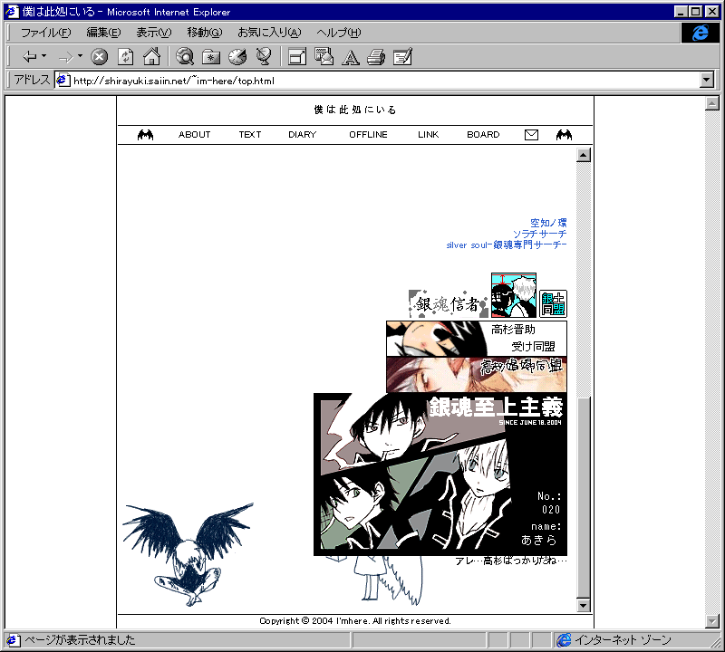Click the address bar URL field

click(386, 81)
